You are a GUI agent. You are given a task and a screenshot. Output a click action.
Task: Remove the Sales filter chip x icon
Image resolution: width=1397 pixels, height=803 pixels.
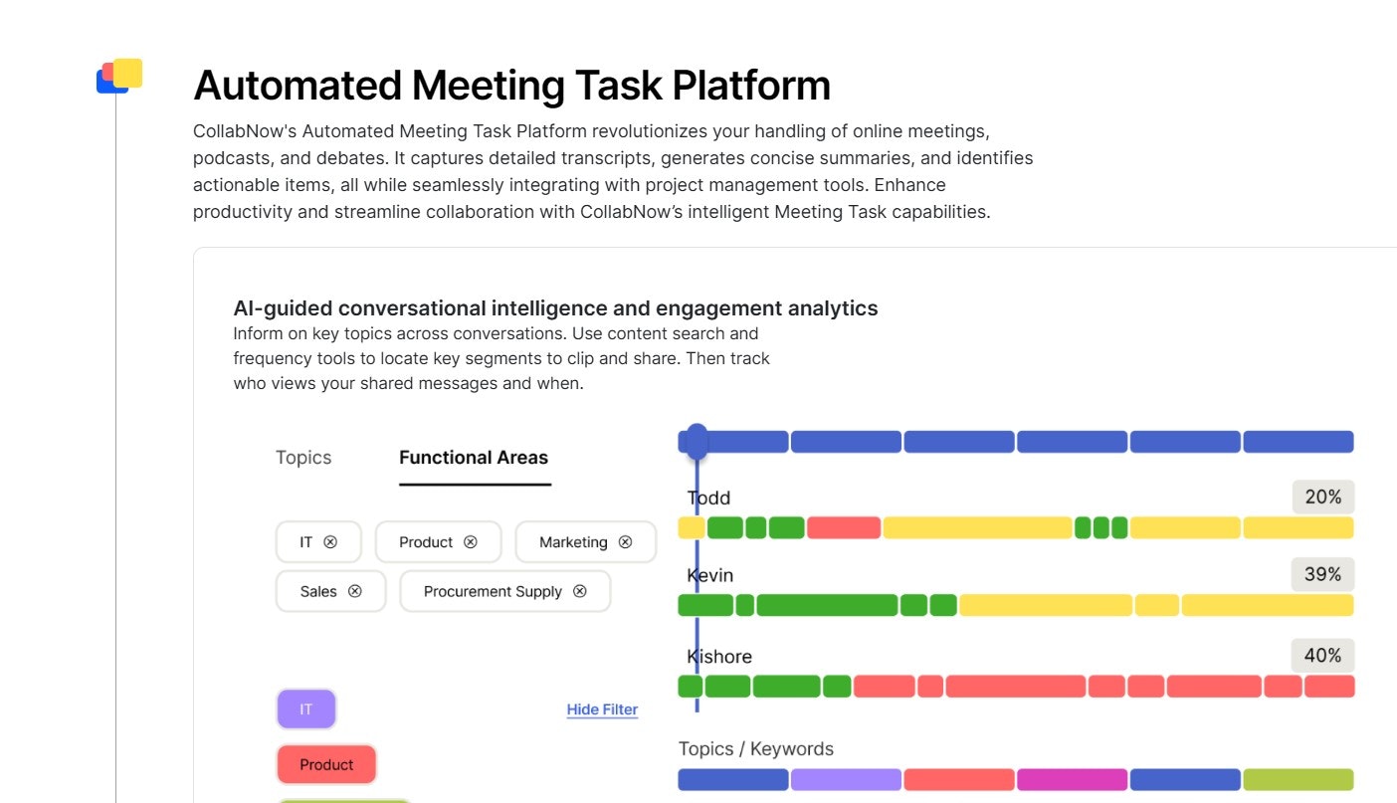point(354,591)
